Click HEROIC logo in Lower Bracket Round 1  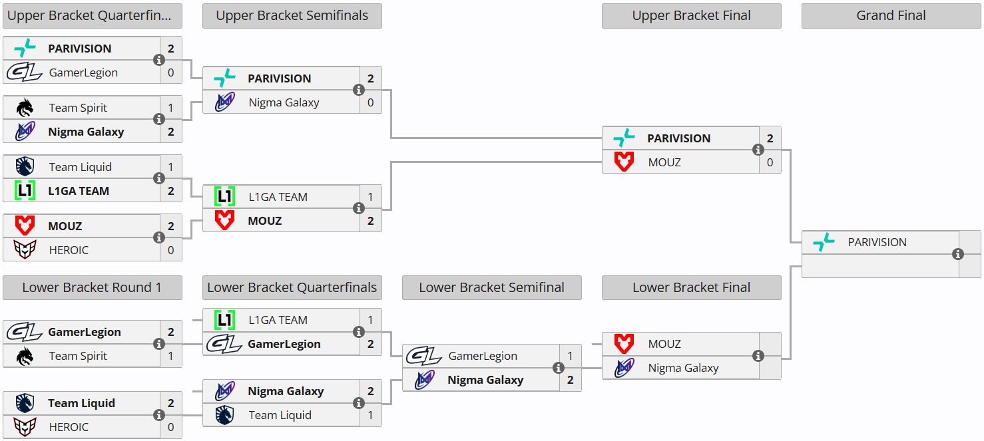[x=25, y=427]
